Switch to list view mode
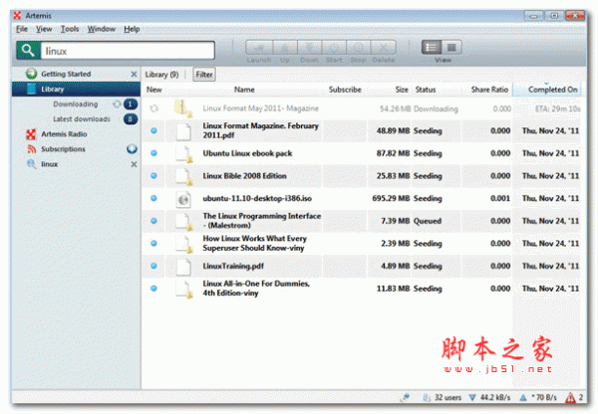This screenshot has width=598, height=414. pyautogui.click(x=432, y=47)
